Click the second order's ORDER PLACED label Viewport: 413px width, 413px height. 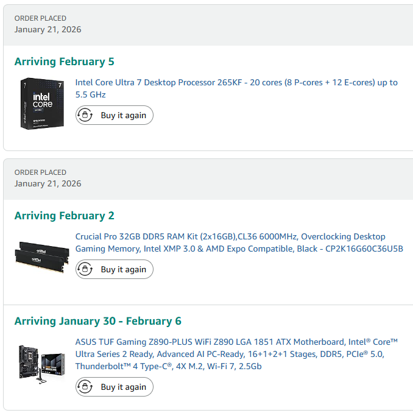[40, 172]
